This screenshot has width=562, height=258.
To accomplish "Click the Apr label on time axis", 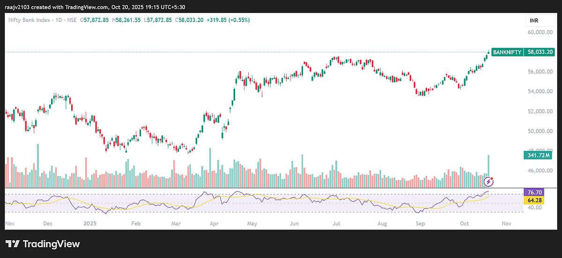I will click(x=214, y=224).
